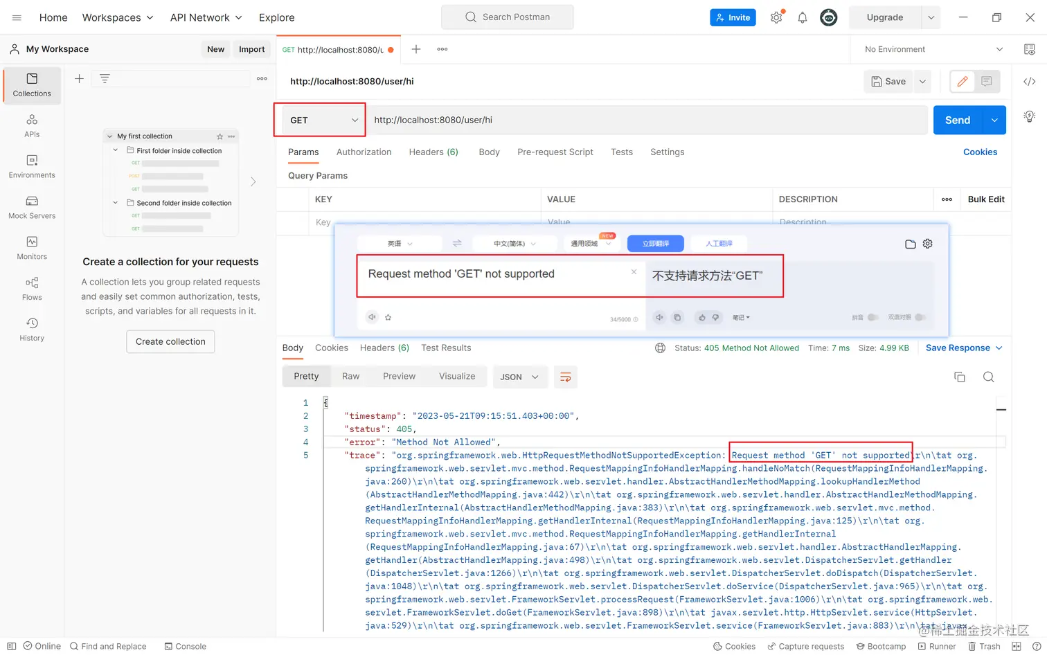
Task: Open the Save button dropdown arrow
Action: click(922, 81)
